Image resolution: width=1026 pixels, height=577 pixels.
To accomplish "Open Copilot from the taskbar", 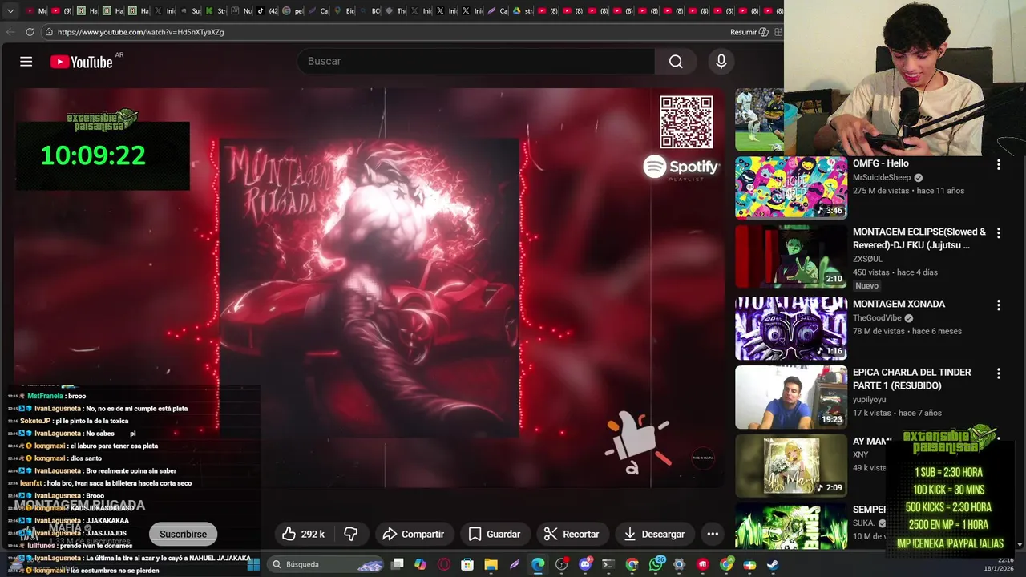I will coord(420,564).
